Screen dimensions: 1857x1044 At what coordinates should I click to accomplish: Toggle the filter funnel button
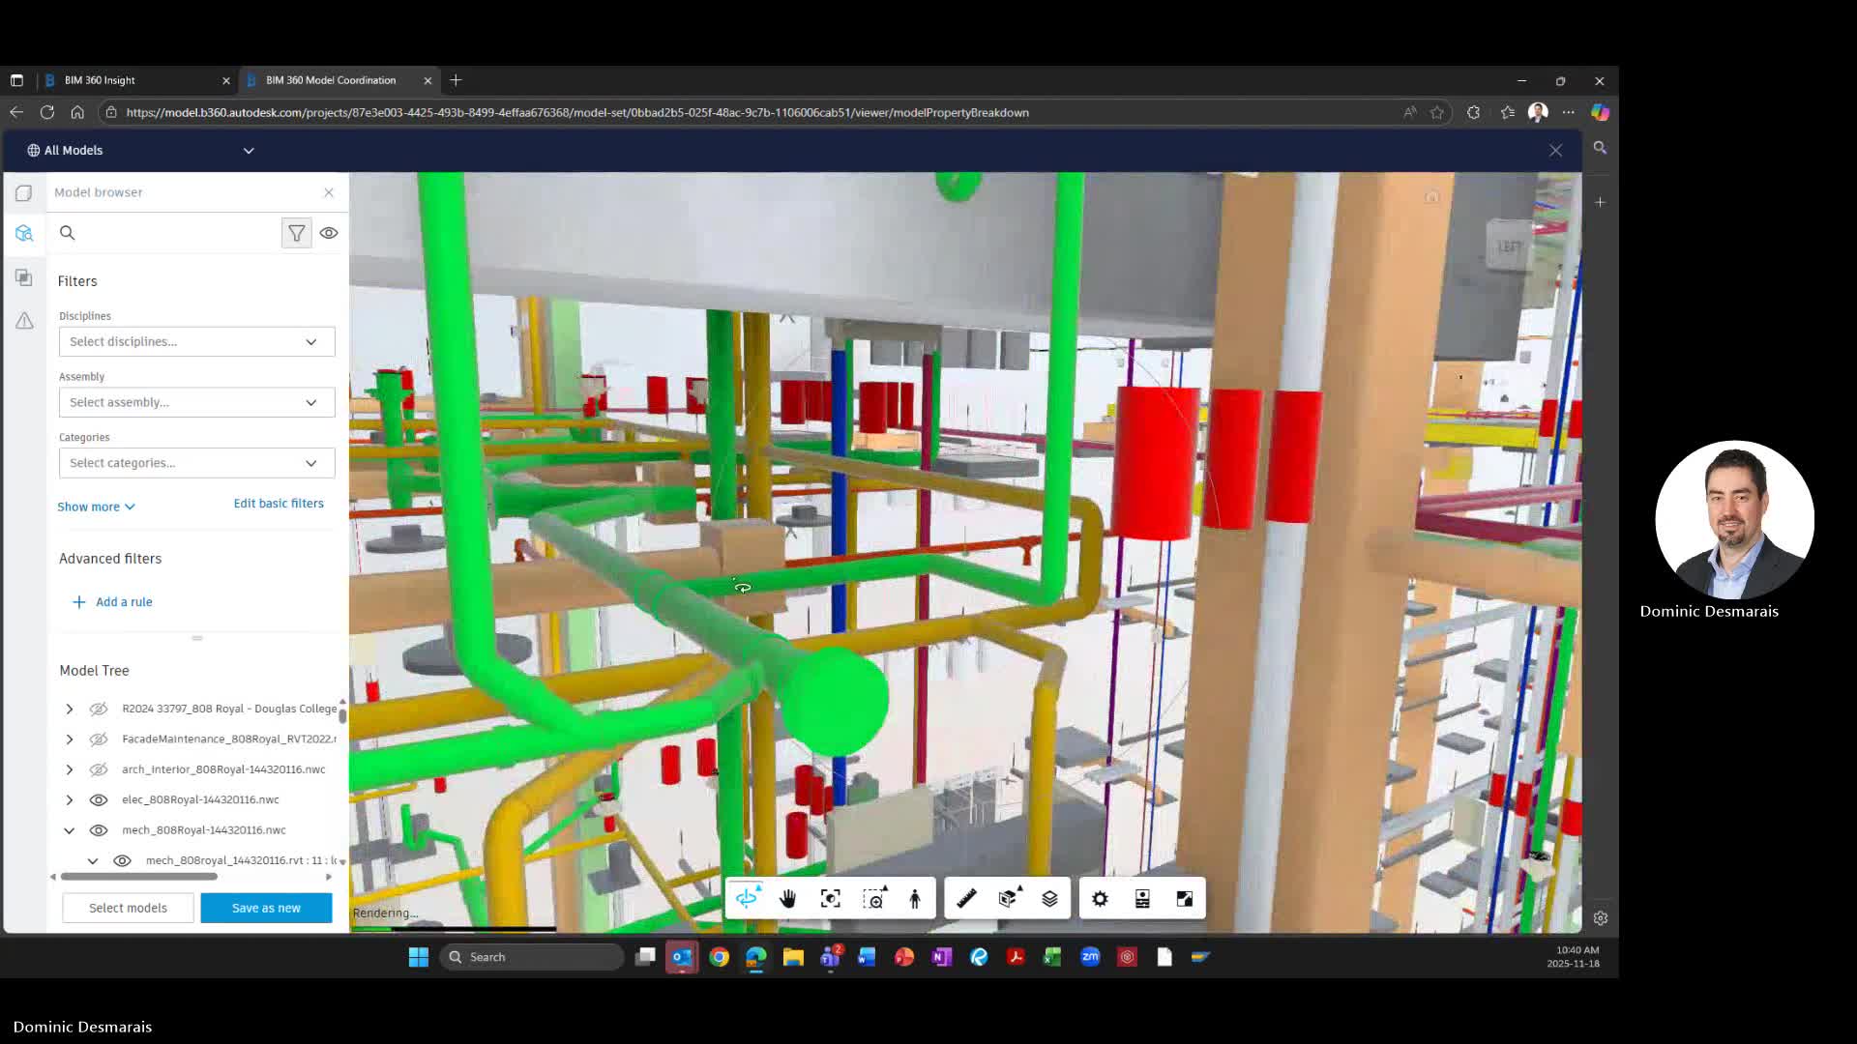(x=297, y=233)
